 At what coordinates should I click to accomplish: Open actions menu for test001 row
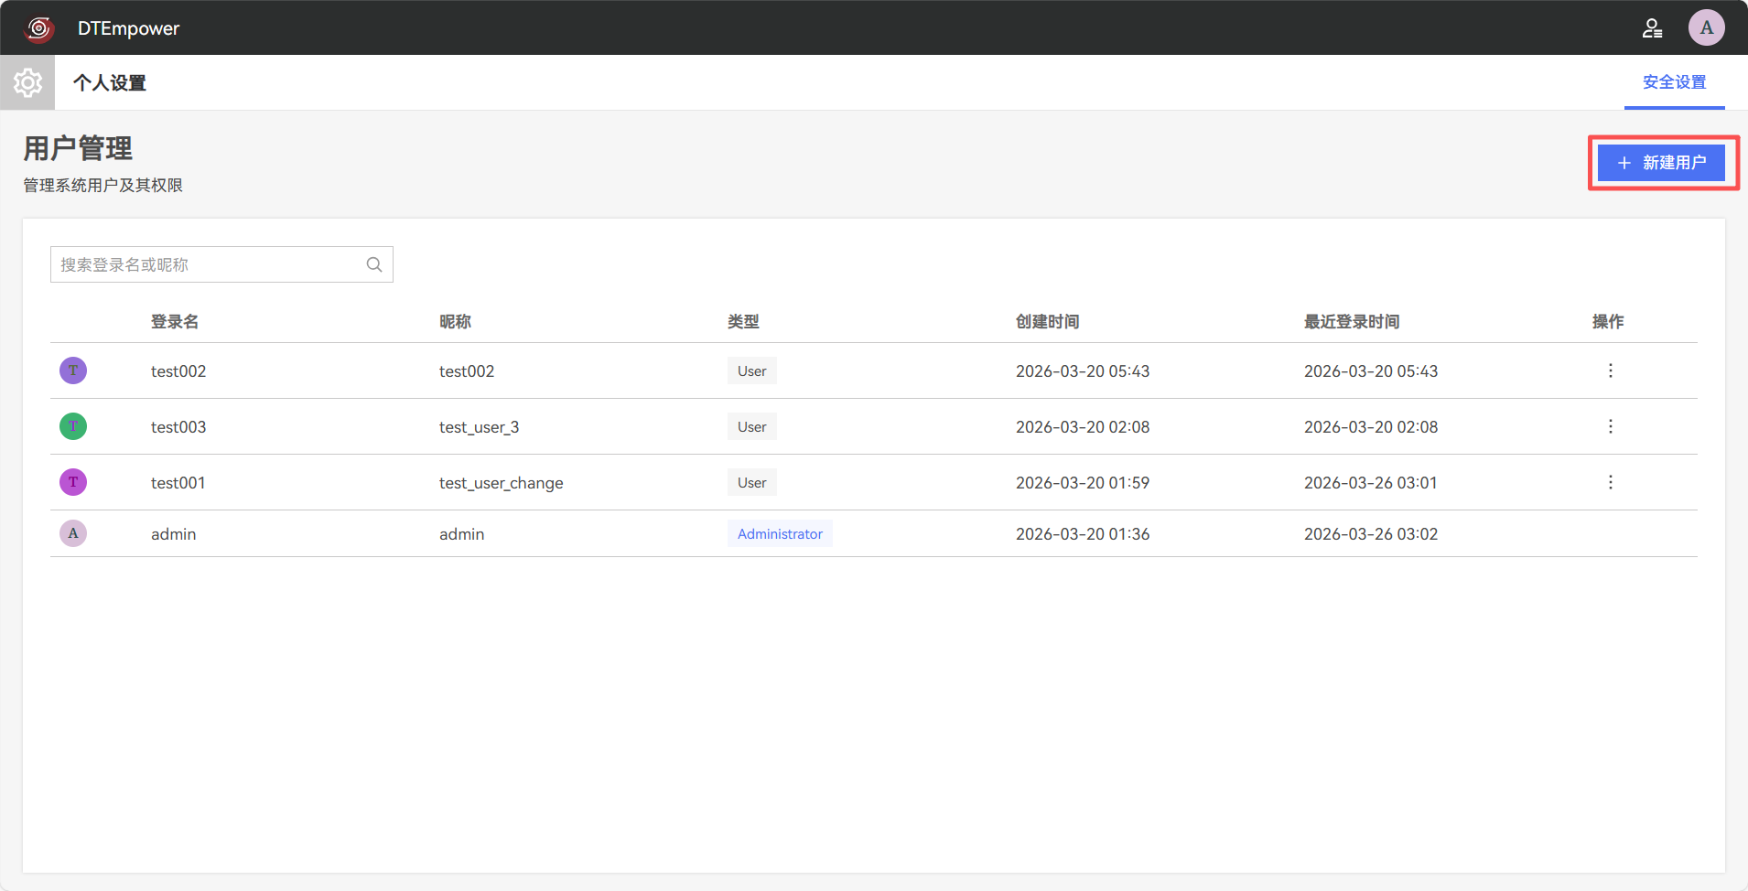pos(1611,482)
